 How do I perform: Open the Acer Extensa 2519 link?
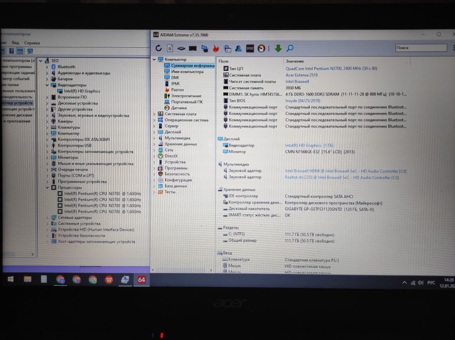pos(302,75)
